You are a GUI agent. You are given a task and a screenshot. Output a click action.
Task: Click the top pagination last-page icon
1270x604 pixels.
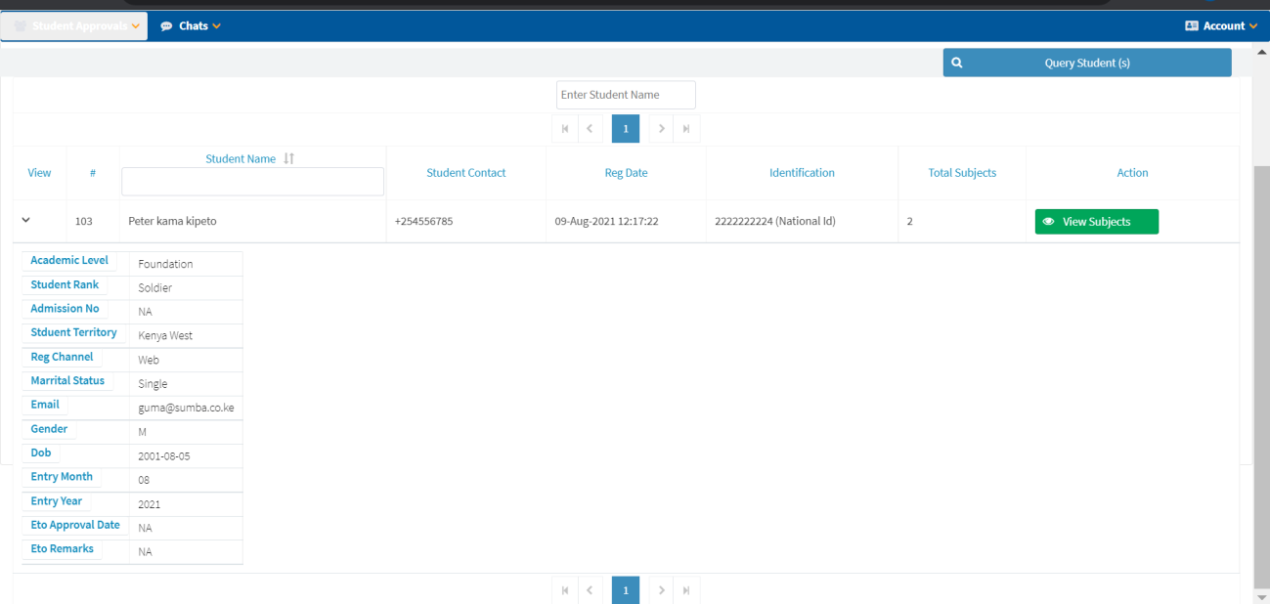click(x=686, y=129)
